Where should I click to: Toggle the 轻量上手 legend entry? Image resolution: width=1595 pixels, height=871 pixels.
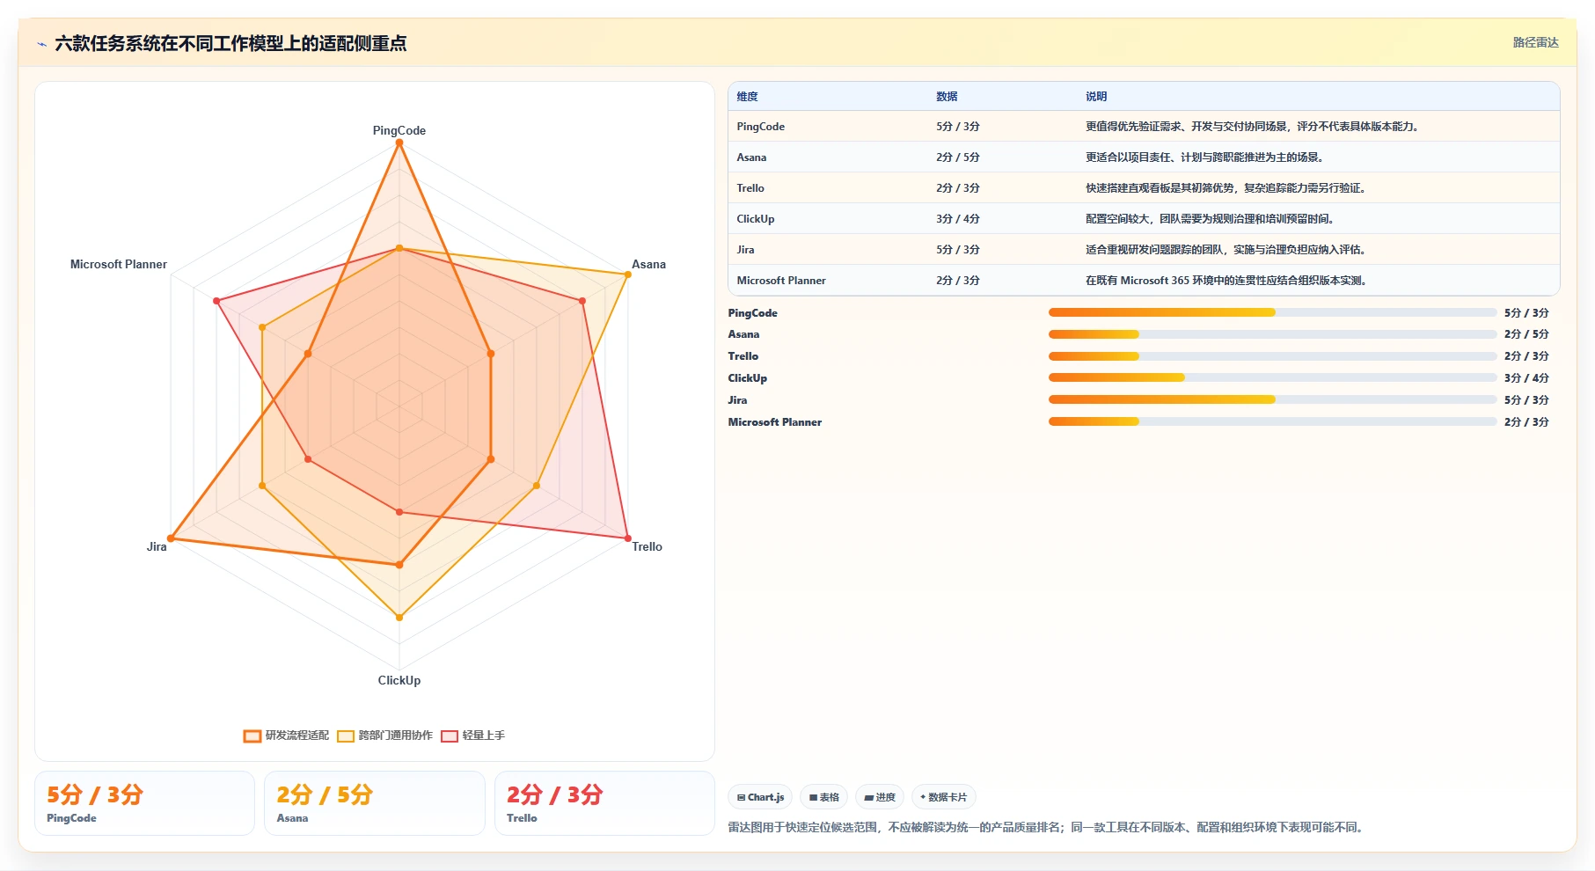coord(473,736)
